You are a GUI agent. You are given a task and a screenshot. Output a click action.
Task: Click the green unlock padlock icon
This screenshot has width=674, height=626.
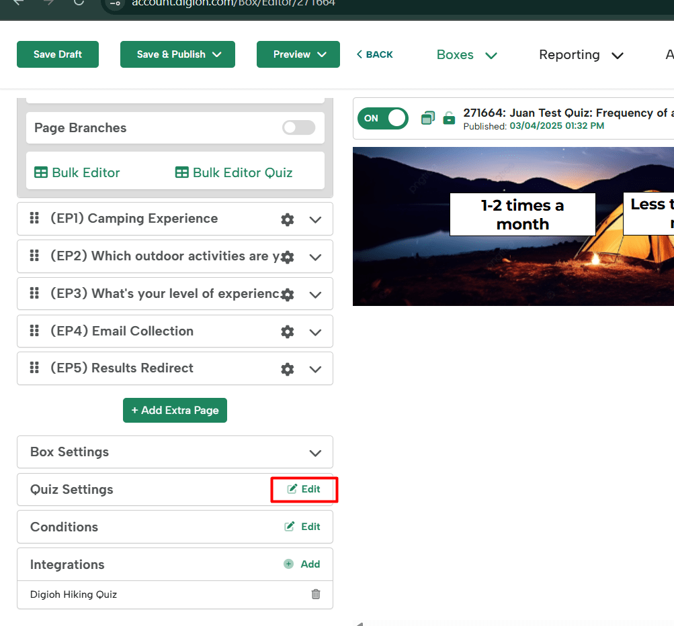tap(449, 118)
